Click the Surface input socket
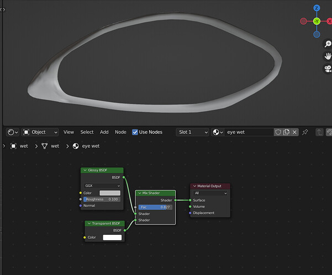The width and height of the screenshot is (332, 275). (190, 200)
